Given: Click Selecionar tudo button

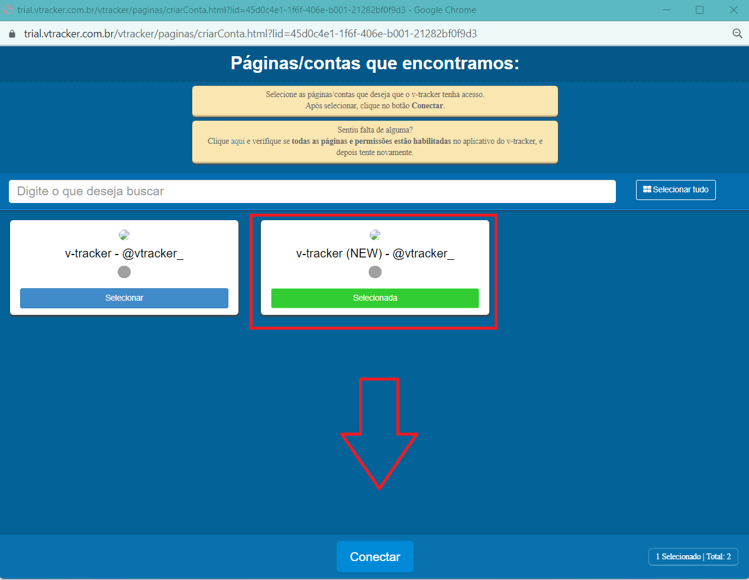Looking at the screenshot, I should coord(676,190).
